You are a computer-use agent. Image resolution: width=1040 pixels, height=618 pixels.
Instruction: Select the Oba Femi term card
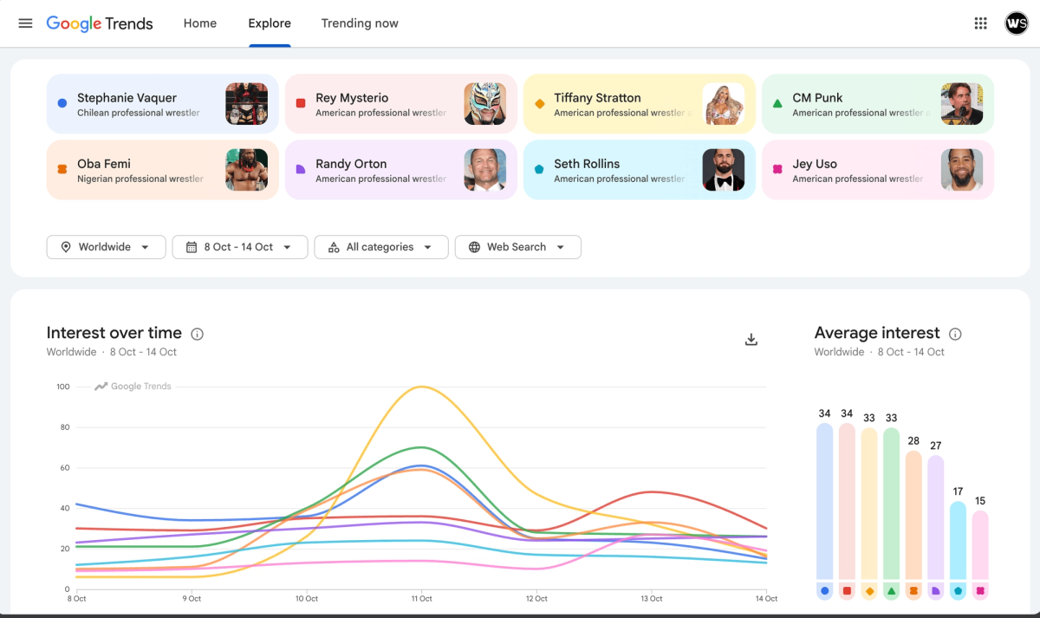pos(163,170)
